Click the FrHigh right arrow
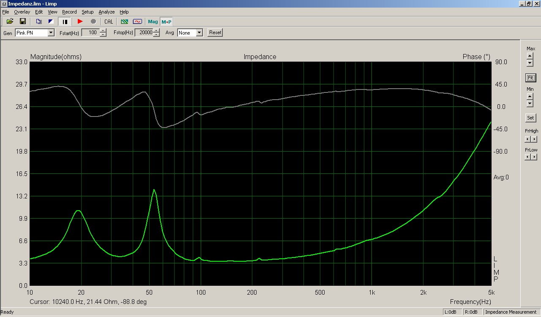Image resolution: width=541 pixels, height=317 pixels. coord(534,139)
